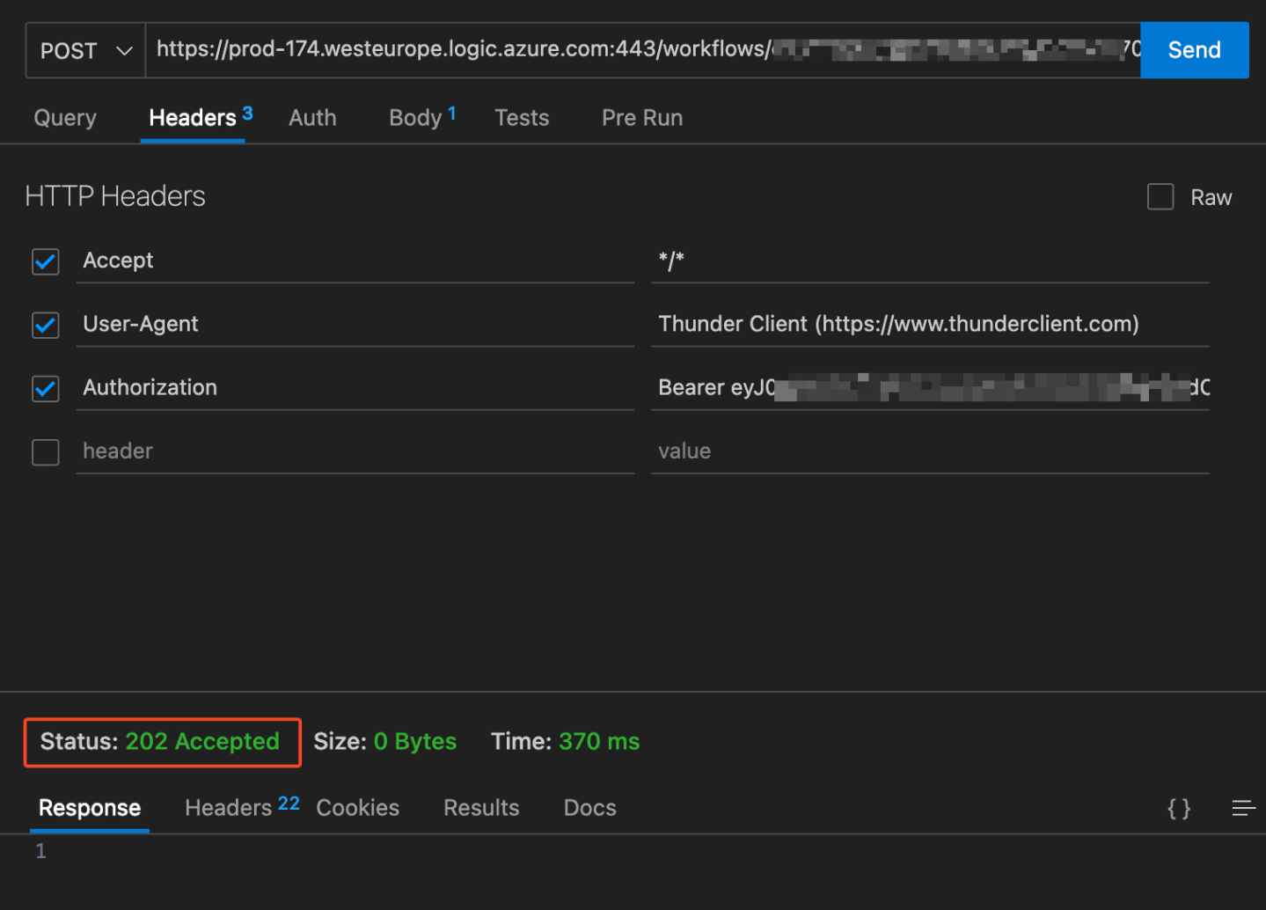Click the line-wrap icon beside the braces icon
The image size is (1266, 910).
click(1243, 808)
